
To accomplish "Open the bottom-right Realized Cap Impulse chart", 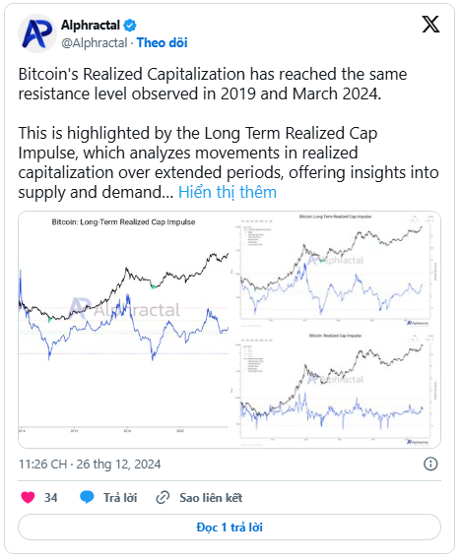I will click(336, 389).
